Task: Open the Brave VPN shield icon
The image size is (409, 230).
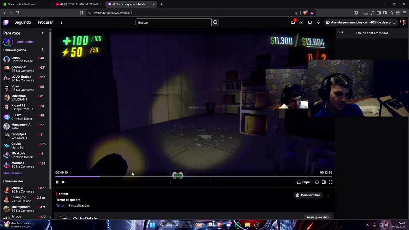Action: pos(398,13)
